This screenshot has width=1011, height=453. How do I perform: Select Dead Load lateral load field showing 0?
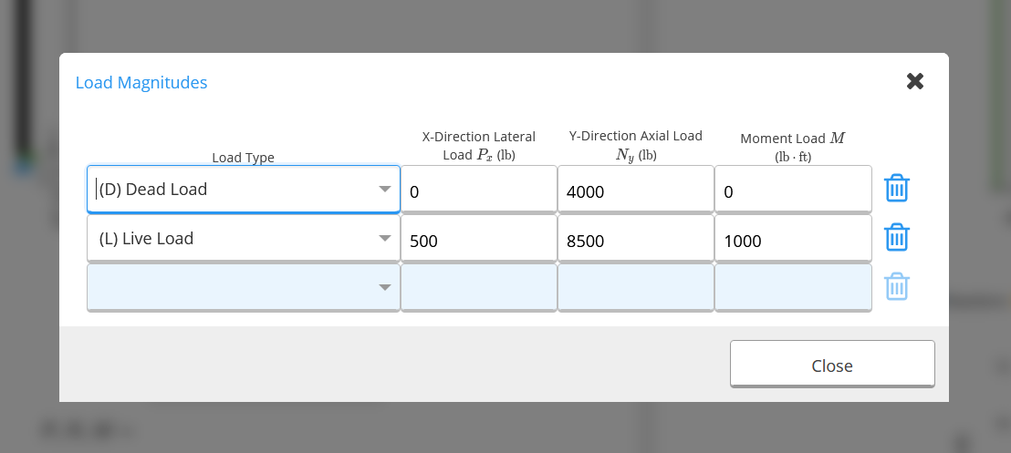click(x=478, y=189)
